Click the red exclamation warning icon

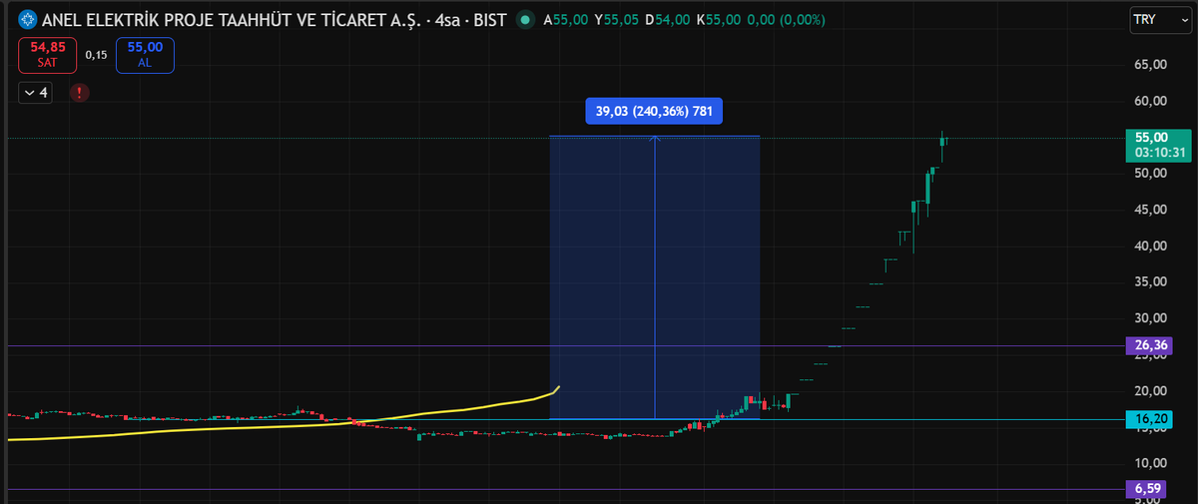click(80, 93)
